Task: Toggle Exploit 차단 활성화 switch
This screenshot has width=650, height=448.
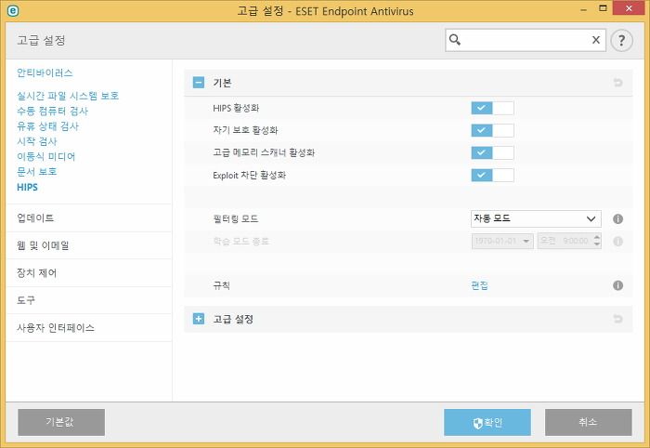Action: 492,175
